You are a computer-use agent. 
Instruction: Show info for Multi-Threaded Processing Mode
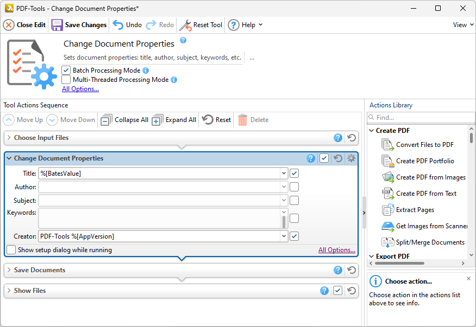point(174,80)
